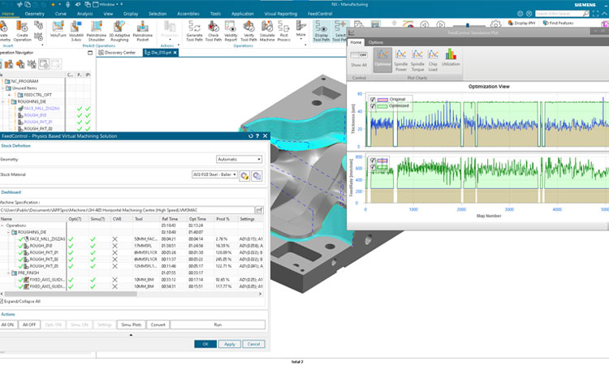Uncheck the Original series in legend
Screen dimensions: 609x365
(x=373, y=99)
